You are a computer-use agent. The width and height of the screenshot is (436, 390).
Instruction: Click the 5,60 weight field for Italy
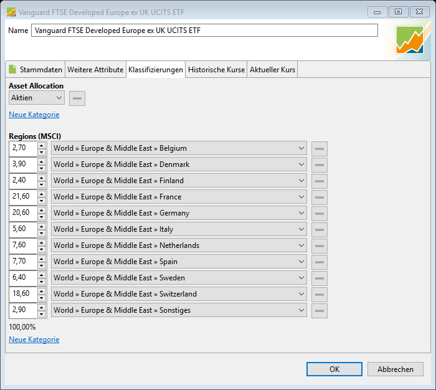24,229
